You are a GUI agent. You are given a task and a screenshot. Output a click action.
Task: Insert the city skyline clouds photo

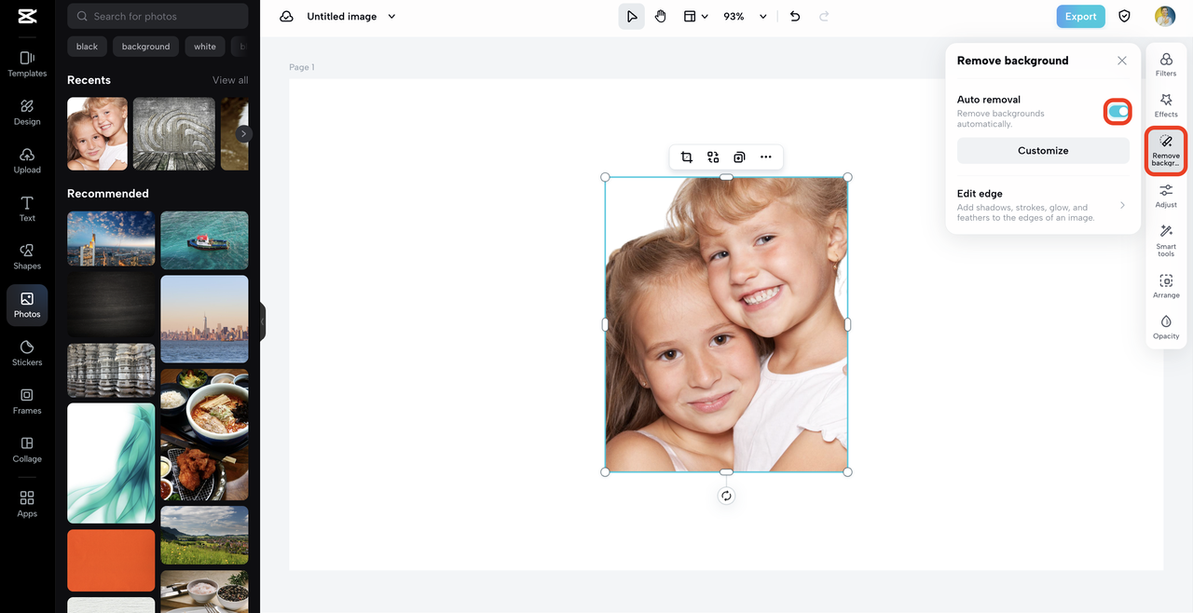click(x=111, y=238)
